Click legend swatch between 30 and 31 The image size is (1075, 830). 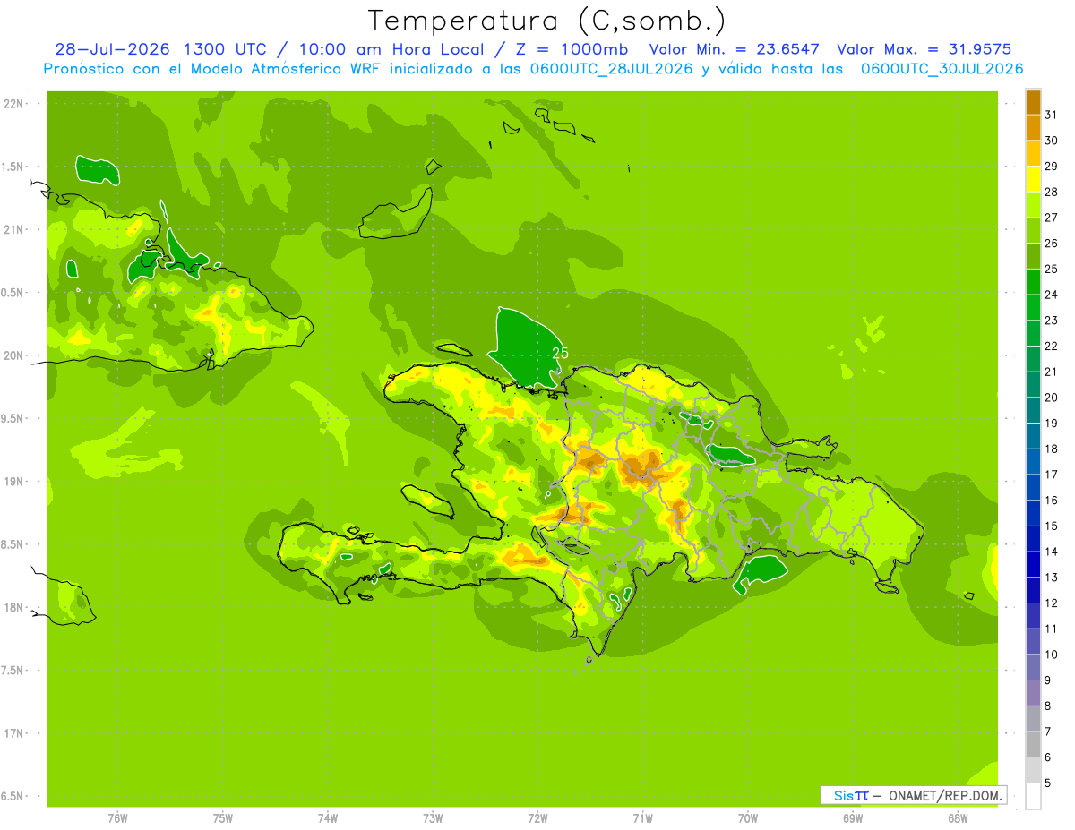tap(1033, 127)
